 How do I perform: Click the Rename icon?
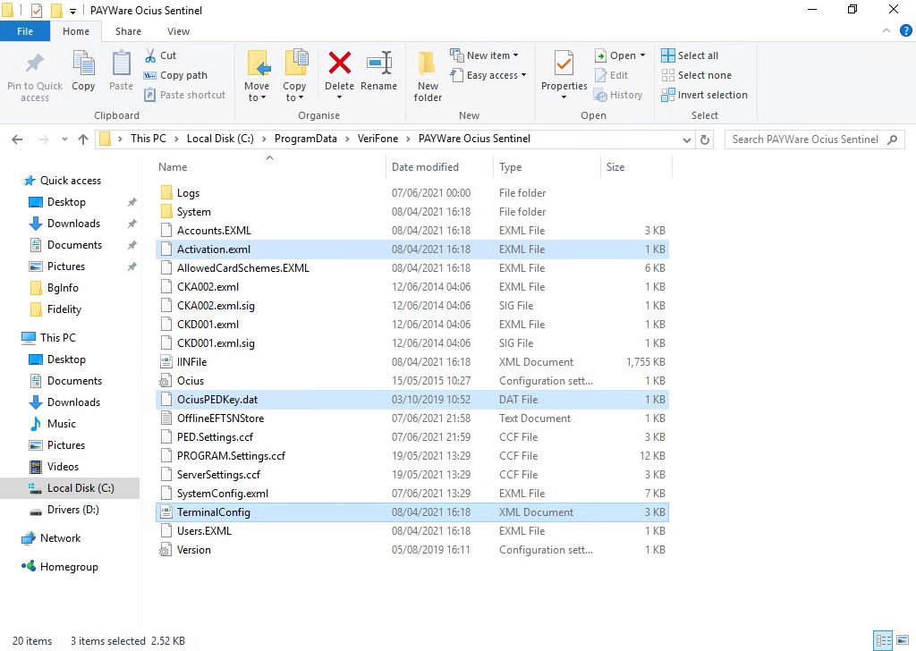[378, 63]
